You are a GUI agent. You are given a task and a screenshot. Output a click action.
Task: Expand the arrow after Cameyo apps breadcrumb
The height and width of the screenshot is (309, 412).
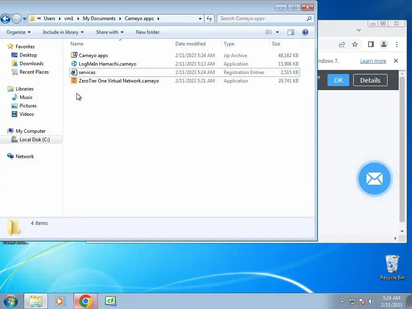(x=158, y=19)
